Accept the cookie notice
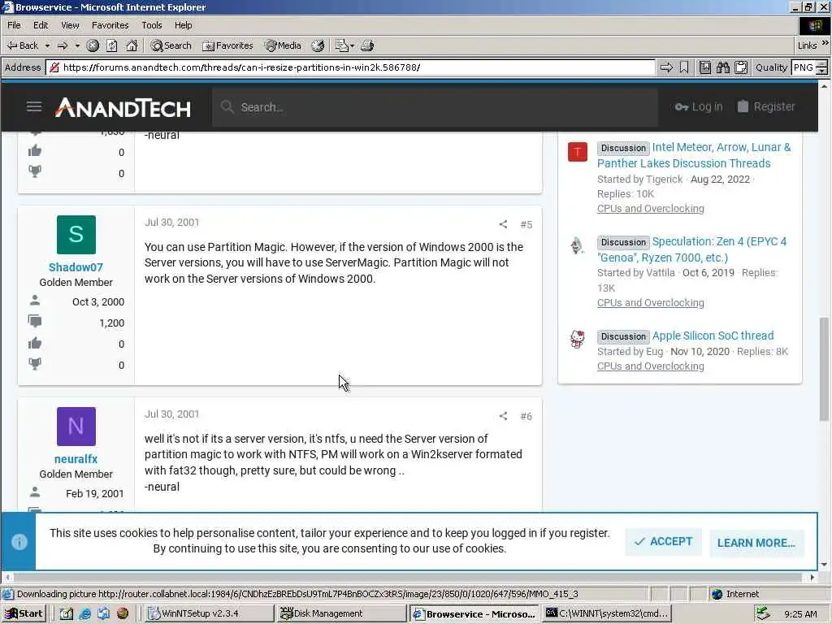The height and width of the screenshot is (624, 832). tap(663, 542)
